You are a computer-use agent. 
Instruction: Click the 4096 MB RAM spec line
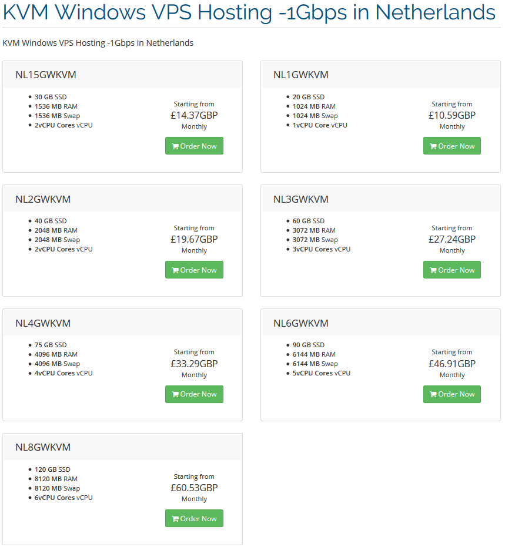click(x=56, y=354)
